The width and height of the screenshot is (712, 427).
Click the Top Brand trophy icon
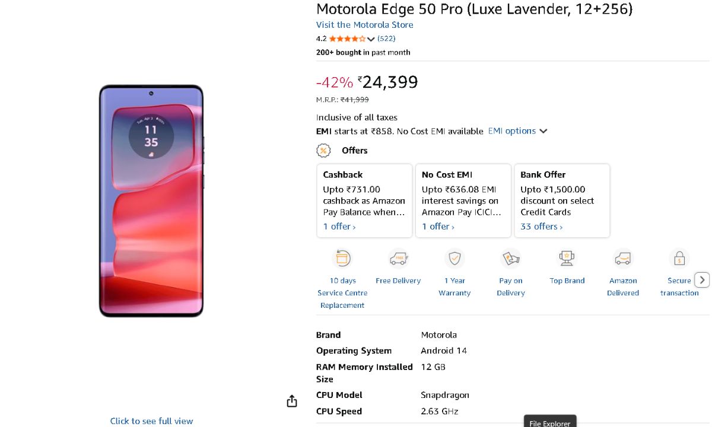567,259
